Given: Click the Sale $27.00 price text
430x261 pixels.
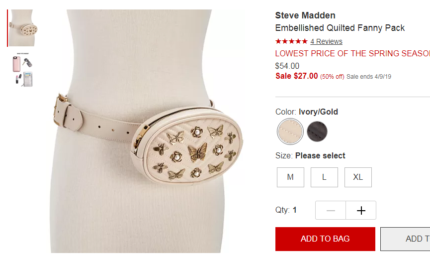Looking at the screenshot, I should 297,76.
